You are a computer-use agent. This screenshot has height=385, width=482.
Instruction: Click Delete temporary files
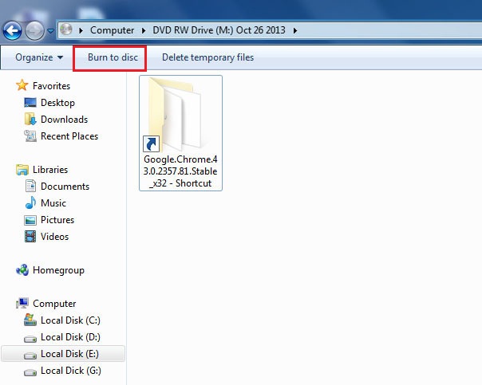point(207,57)
